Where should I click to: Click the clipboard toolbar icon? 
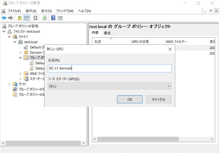(x=36, y=18)
